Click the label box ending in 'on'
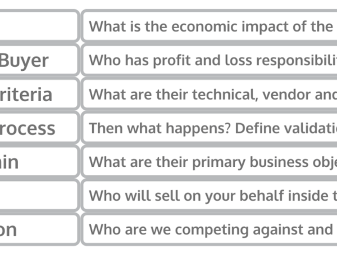The height and width of the screenshot is (253, 337). (x=39, y=229)
